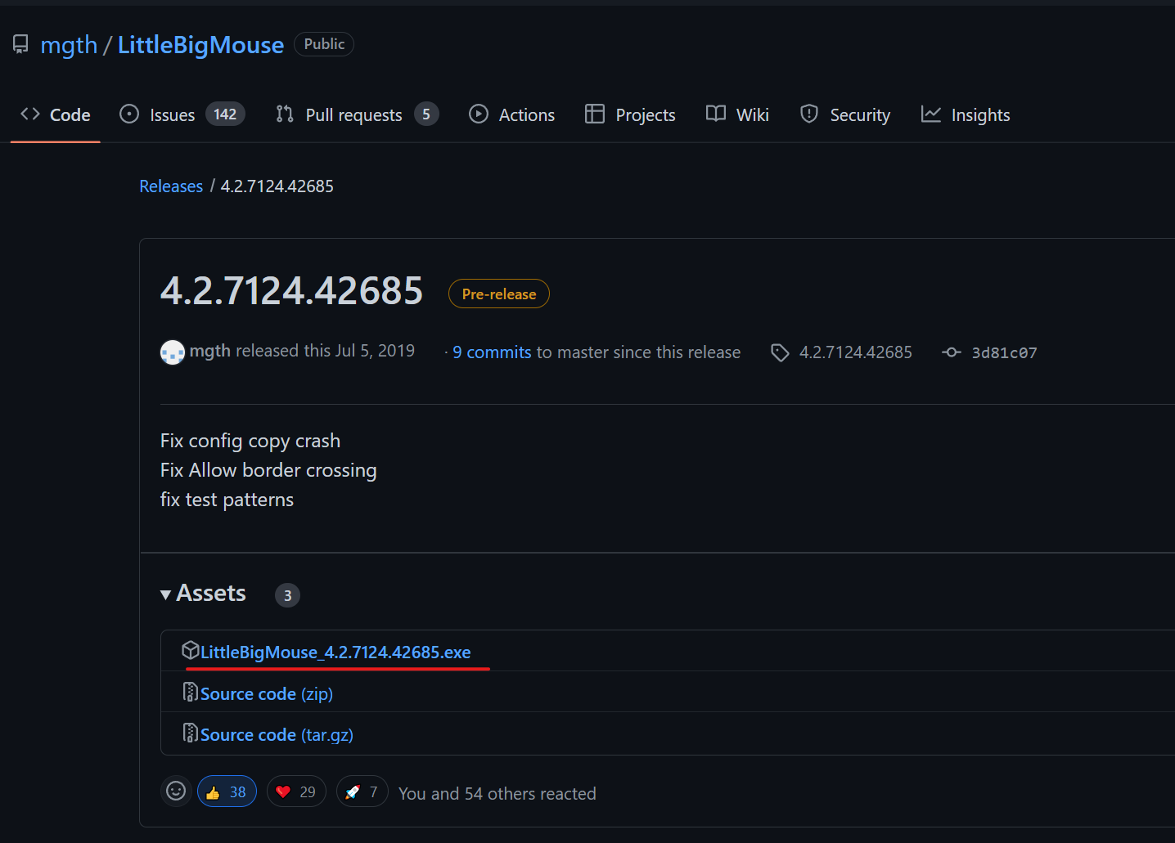Click the commit icon beside 3d81c07

click(x=952, y=352)
